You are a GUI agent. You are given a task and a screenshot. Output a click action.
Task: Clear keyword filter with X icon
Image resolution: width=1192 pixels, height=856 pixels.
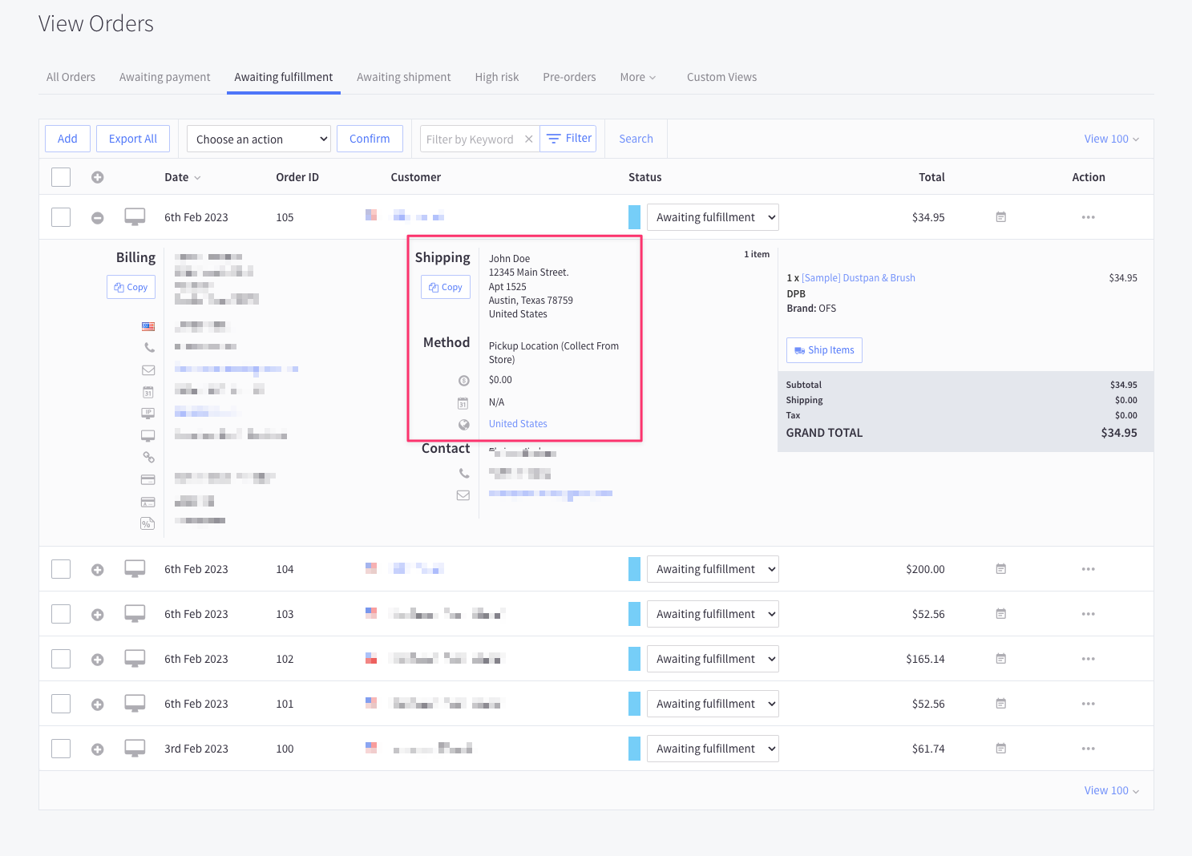528,139
